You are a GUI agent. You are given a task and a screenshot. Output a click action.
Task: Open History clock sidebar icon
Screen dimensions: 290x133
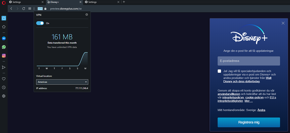tap(4, 87)
